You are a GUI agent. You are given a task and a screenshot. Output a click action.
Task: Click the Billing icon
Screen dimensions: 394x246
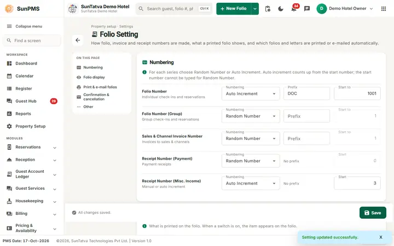click(x=9, y=213)
